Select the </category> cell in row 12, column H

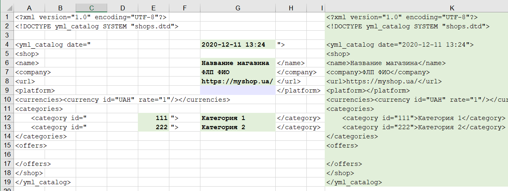(x=298, y=118)
